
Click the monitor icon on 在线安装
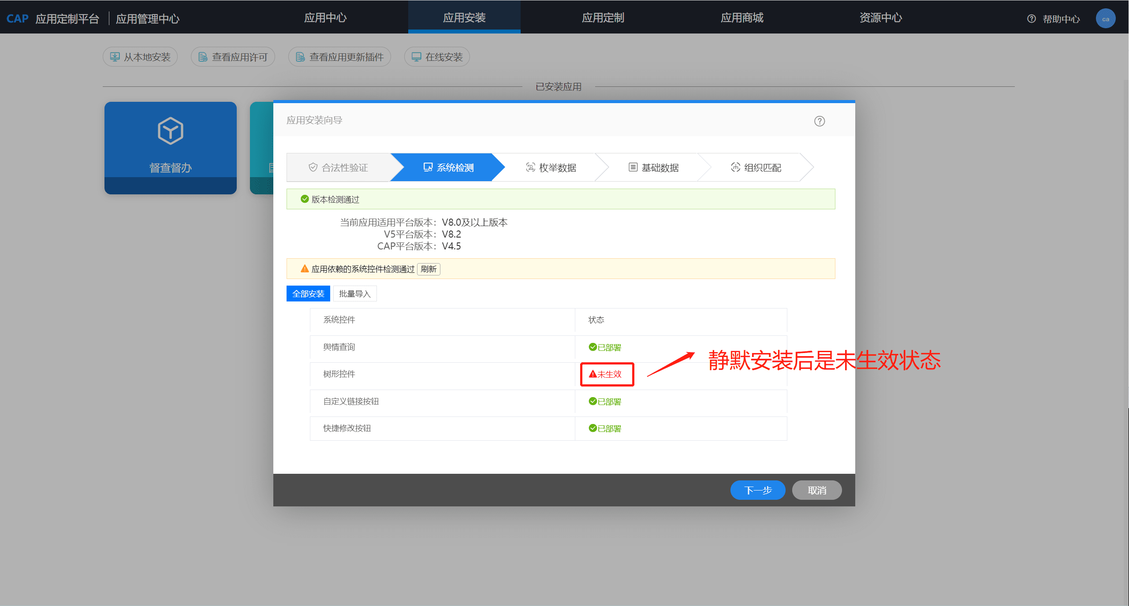coord(416,57)
